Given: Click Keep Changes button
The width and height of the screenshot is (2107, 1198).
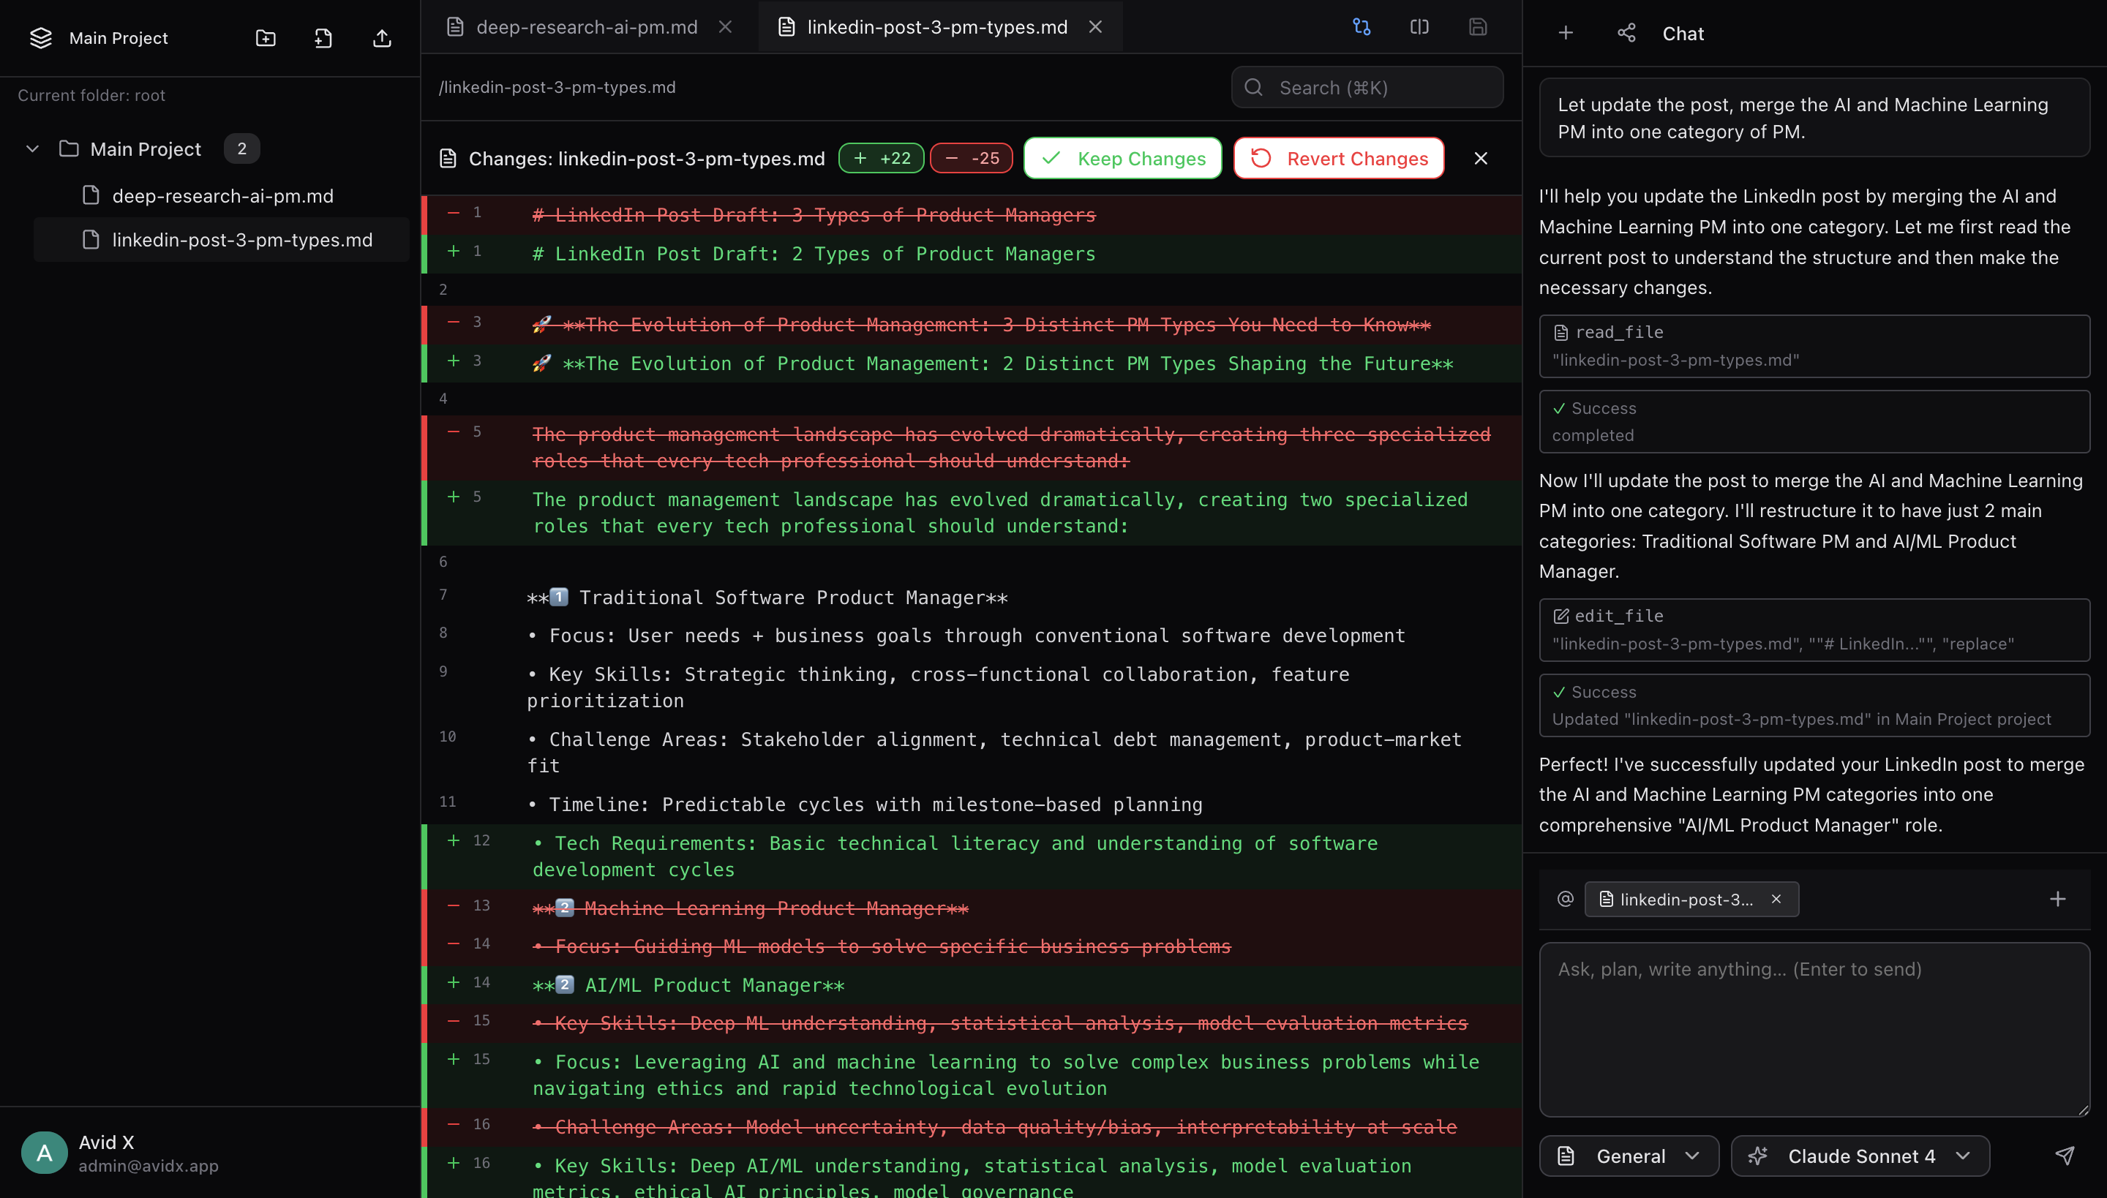Looking at the screenshot, I should click(1122, 158).
